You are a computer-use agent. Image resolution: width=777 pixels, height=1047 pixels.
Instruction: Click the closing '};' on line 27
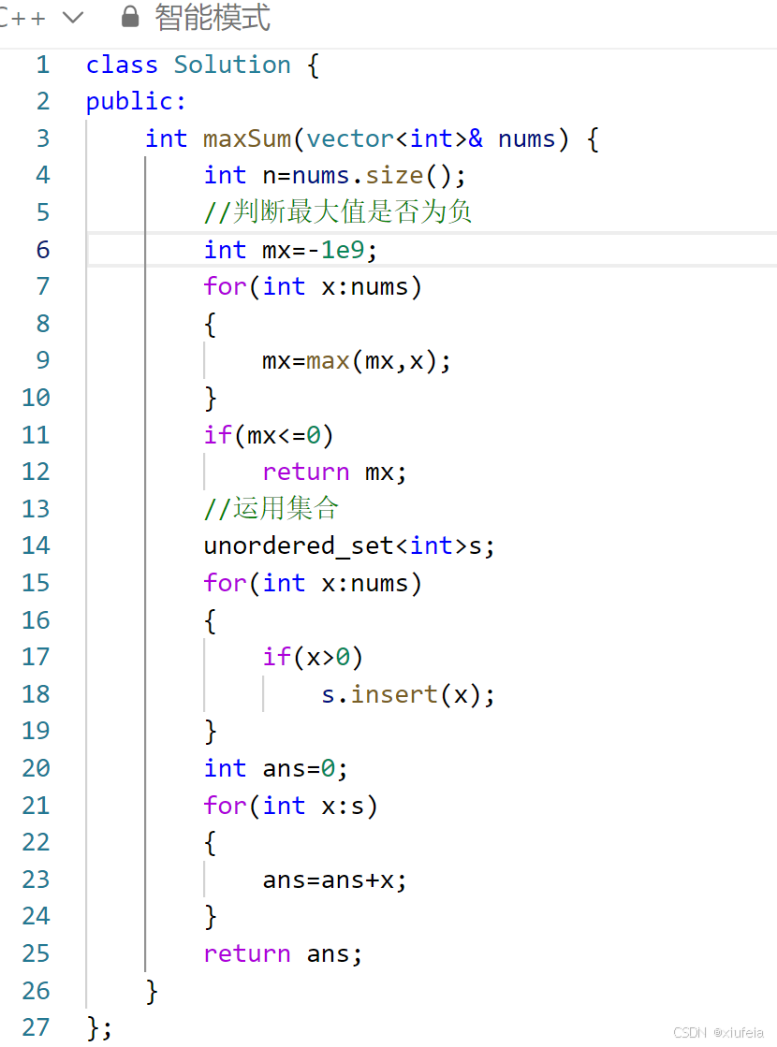tap(99, 1028)
